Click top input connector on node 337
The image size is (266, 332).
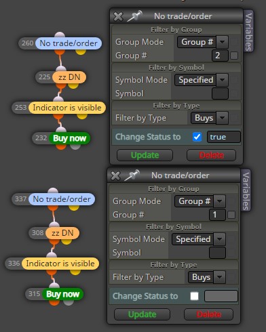(53, 190)
